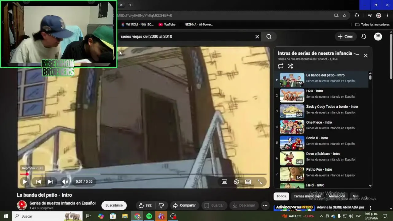Select La banda del patio playlist entry
This screenshot has height=221, width=393.
tap(321, 79)
